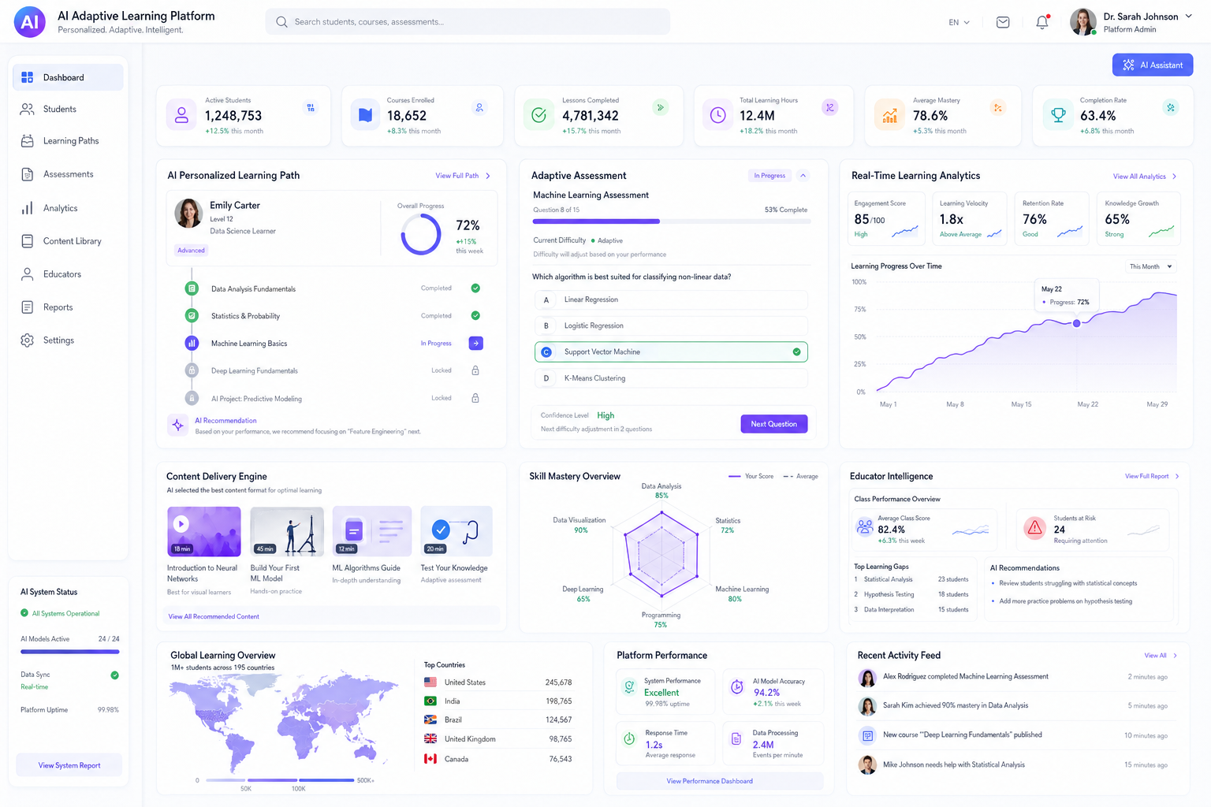The width and height of the screenshot is (1211, 807).
Task: Click Recent Activity View All chevron
Action: point(1175,656)
